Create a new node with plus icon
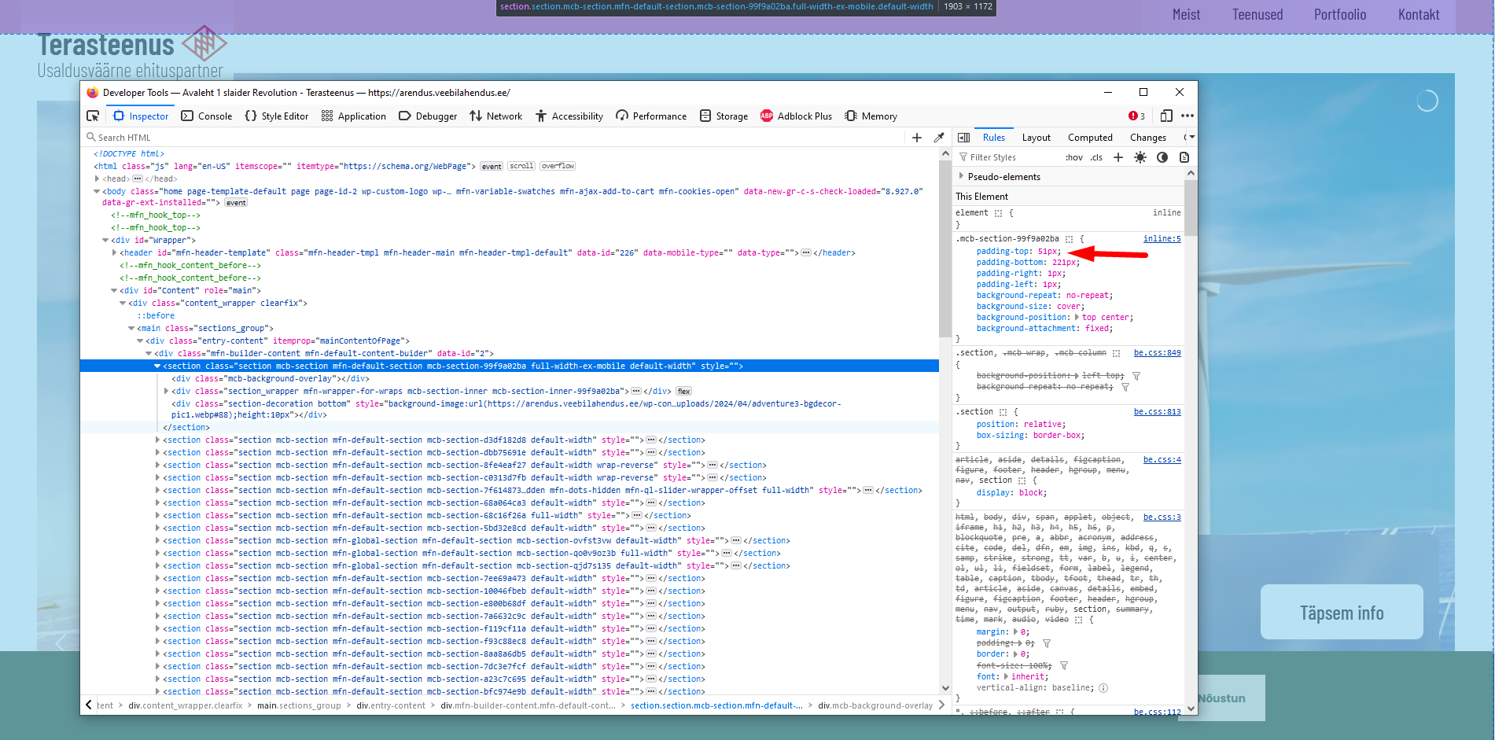1495x740 pixels. coord(917,138)
